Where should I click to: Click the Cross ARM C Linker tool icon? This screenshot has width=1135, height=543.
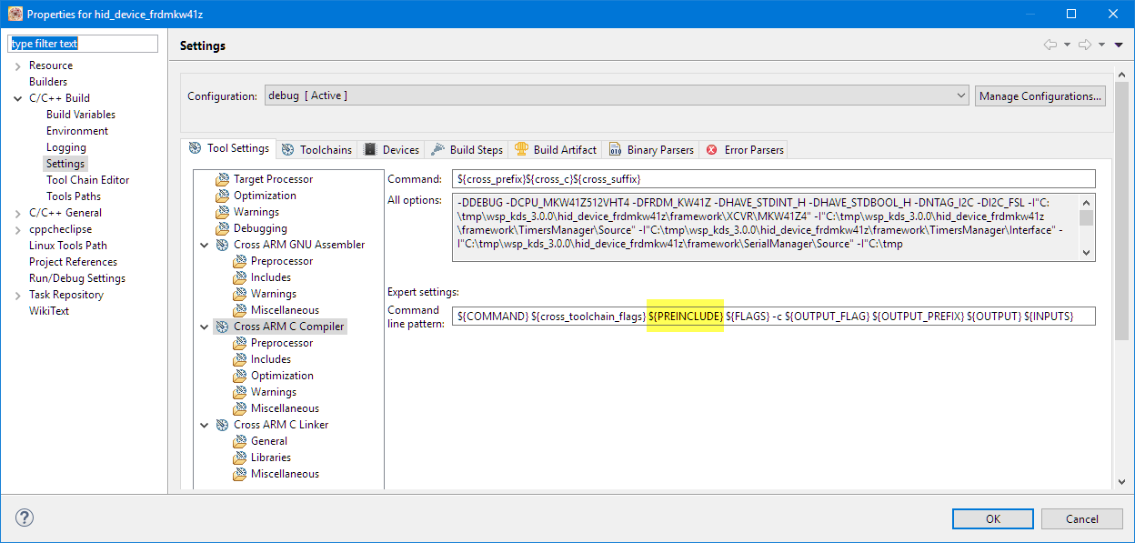click(x=222, y=425)
